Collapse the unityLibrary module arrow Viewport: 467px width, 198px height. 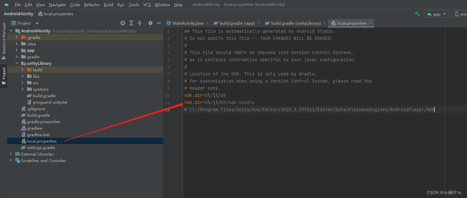pyautogui.click(x=17, y=63)
